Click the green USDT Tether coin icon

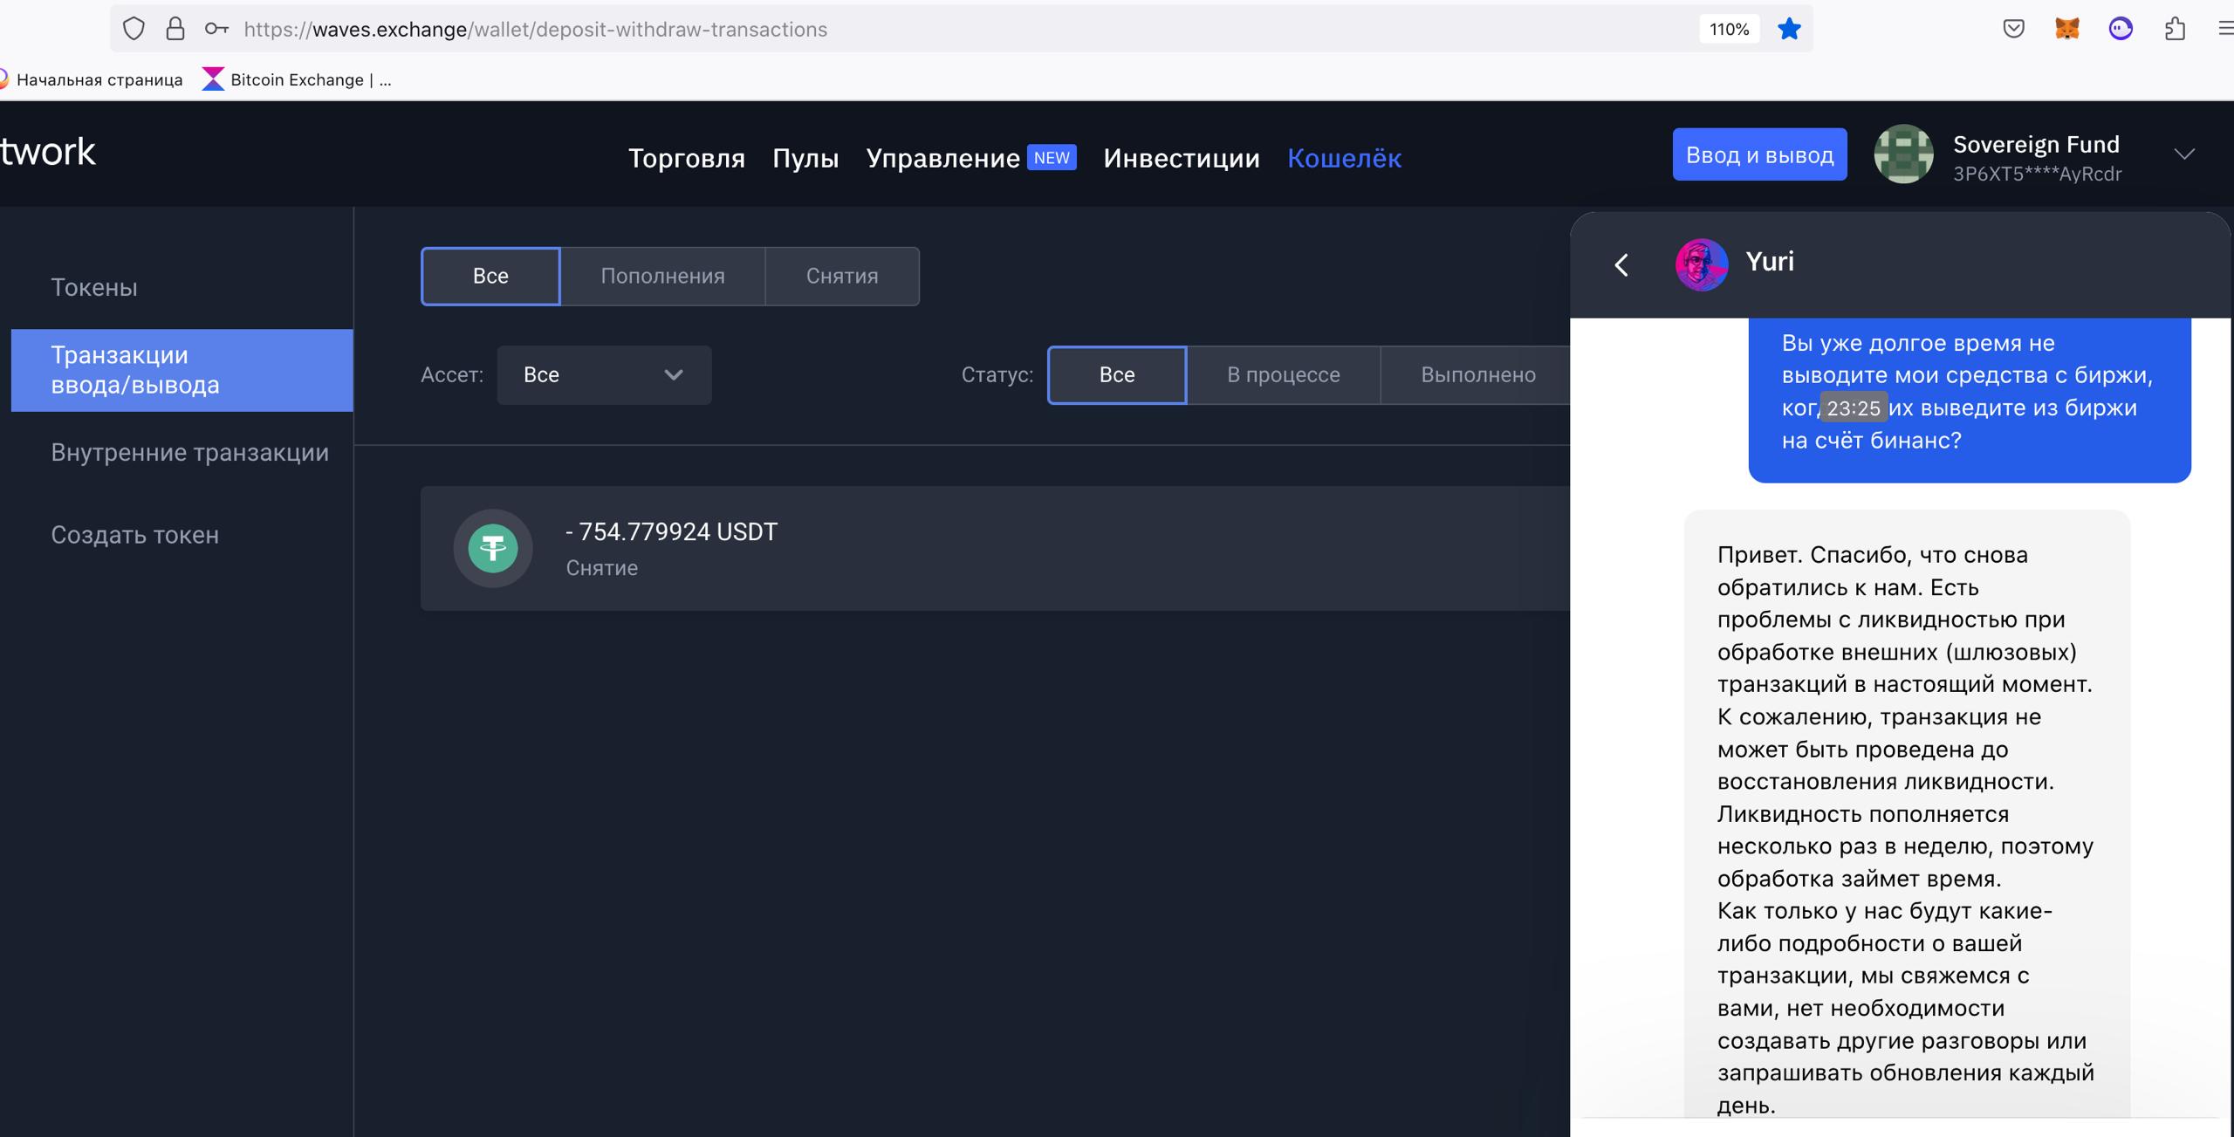pyautogui.click(x=493, y=548)
